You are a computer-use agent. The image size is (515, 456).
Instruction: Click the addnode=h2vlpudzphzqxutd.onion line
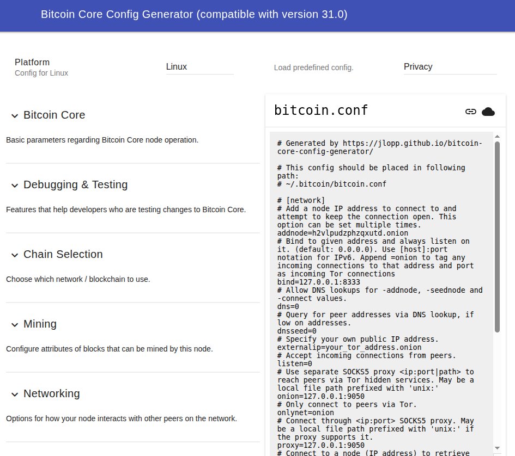click(343, 233)
